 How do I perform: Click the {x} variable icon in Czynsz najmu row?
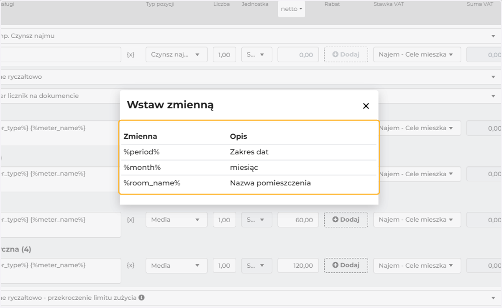[x=131, y=54]
